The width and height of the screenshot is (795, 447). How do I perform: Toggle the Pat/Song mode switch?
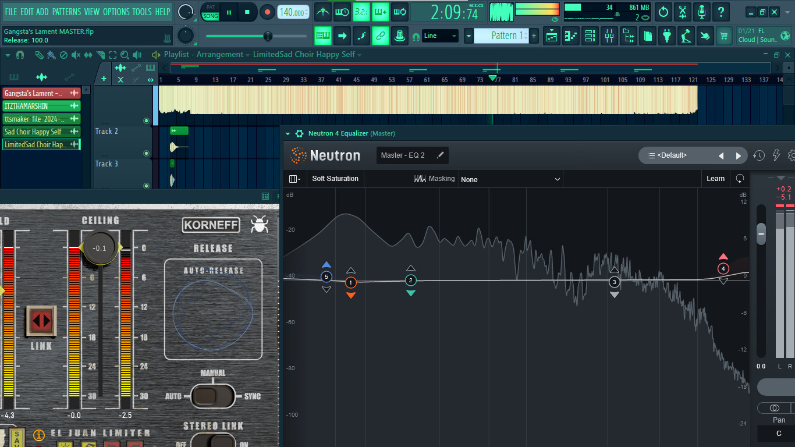coord(211,12)
